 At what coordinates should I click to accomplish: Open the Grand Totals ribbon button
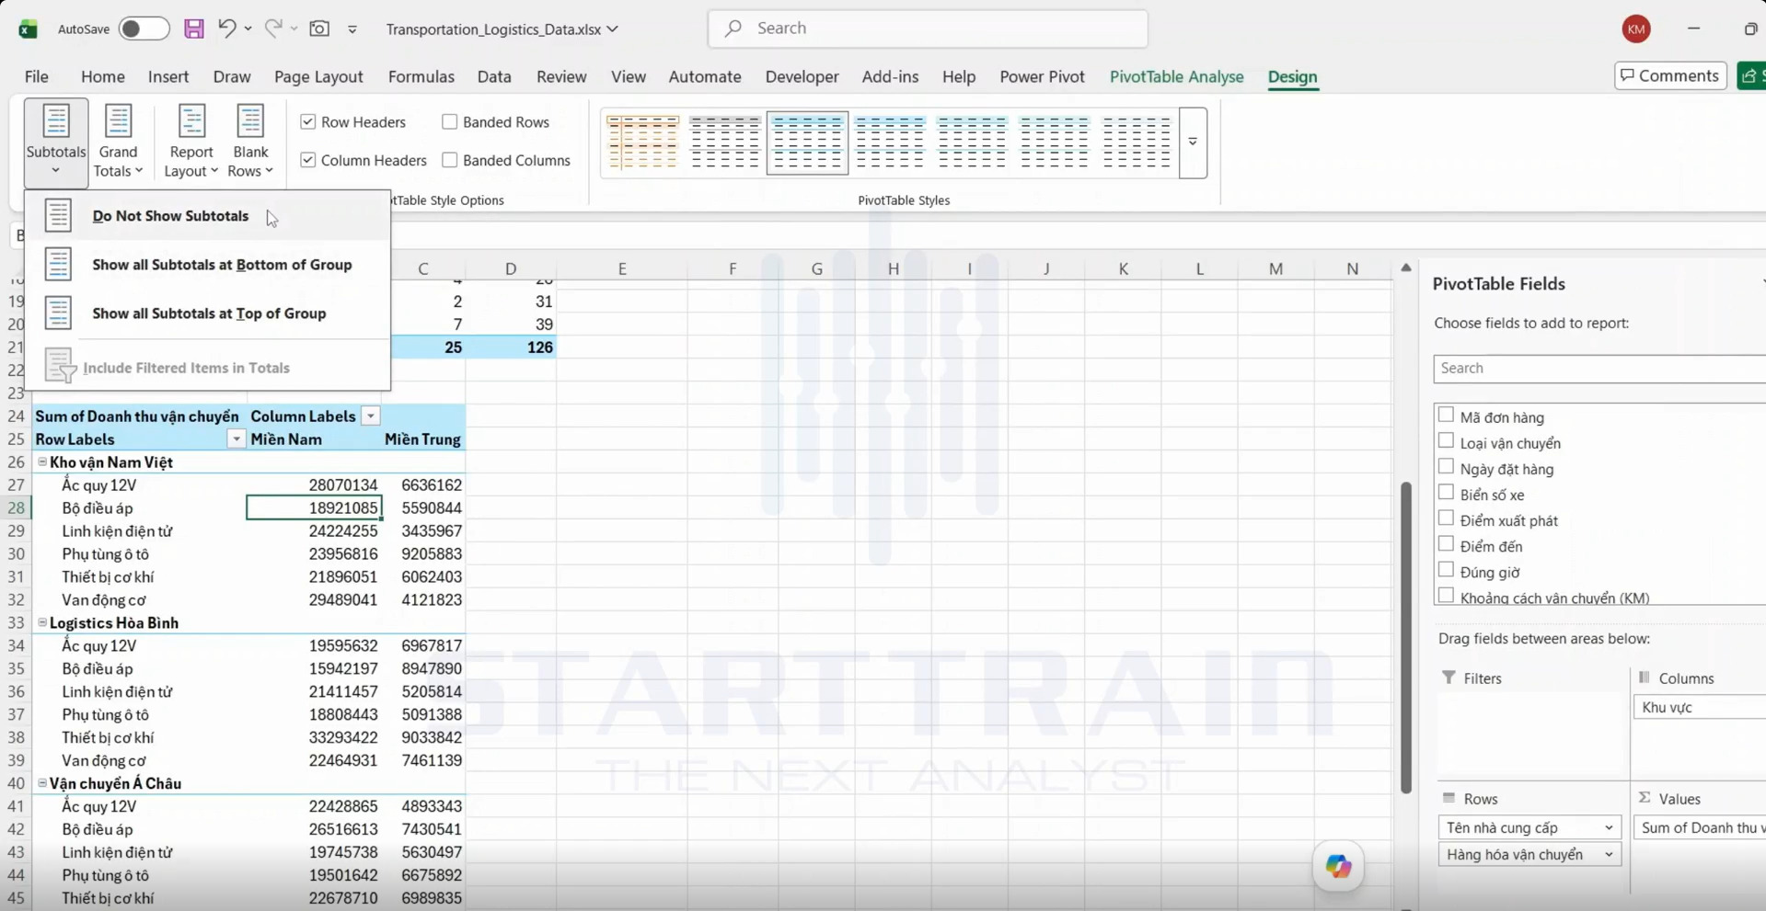tap(118, 142)
